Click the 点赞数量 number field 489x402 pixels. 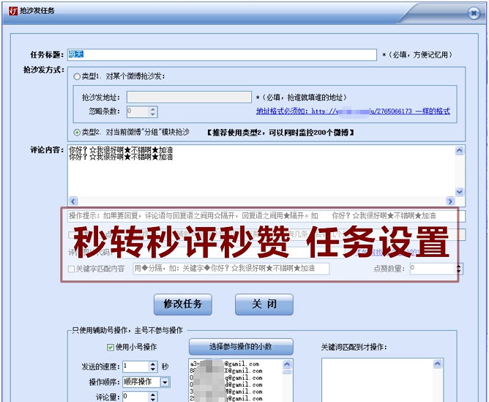[x=433, y=269]
